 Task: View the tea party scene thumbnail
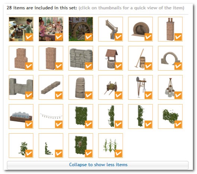coord(51,29)
